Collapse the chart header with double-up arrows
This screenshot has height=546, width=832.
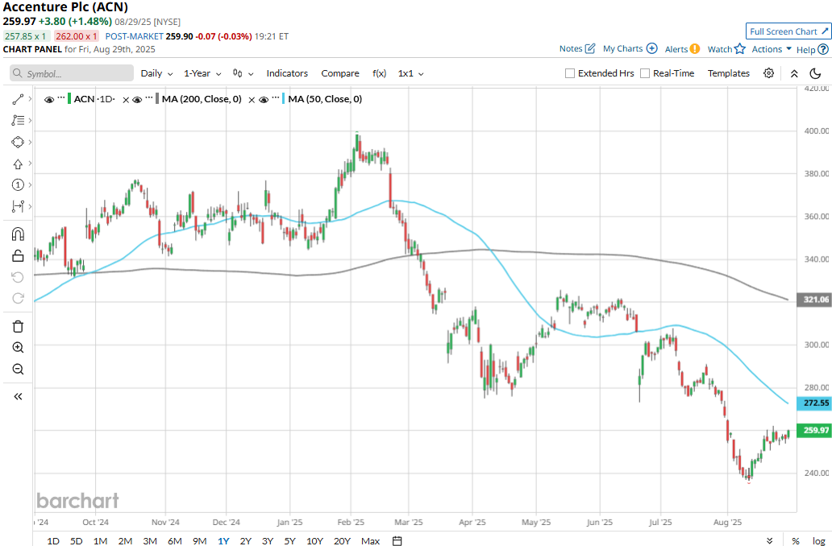tap(794, 73)
